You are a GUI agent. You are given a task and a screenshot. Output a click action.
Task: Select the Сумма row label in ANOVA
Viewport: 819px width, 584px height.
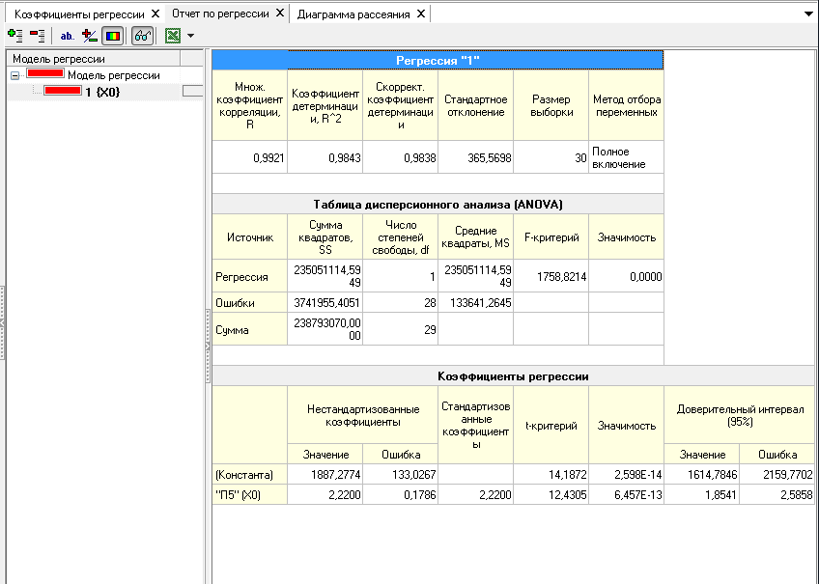250,329
